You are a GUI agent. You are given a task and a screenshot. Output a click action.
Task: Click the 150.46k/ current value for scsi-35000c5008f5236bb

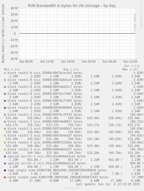click(x=137, y=142)
